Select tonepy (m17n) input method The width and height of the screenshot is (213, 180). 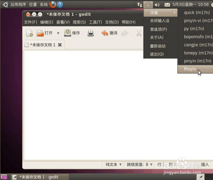[195, 53]
